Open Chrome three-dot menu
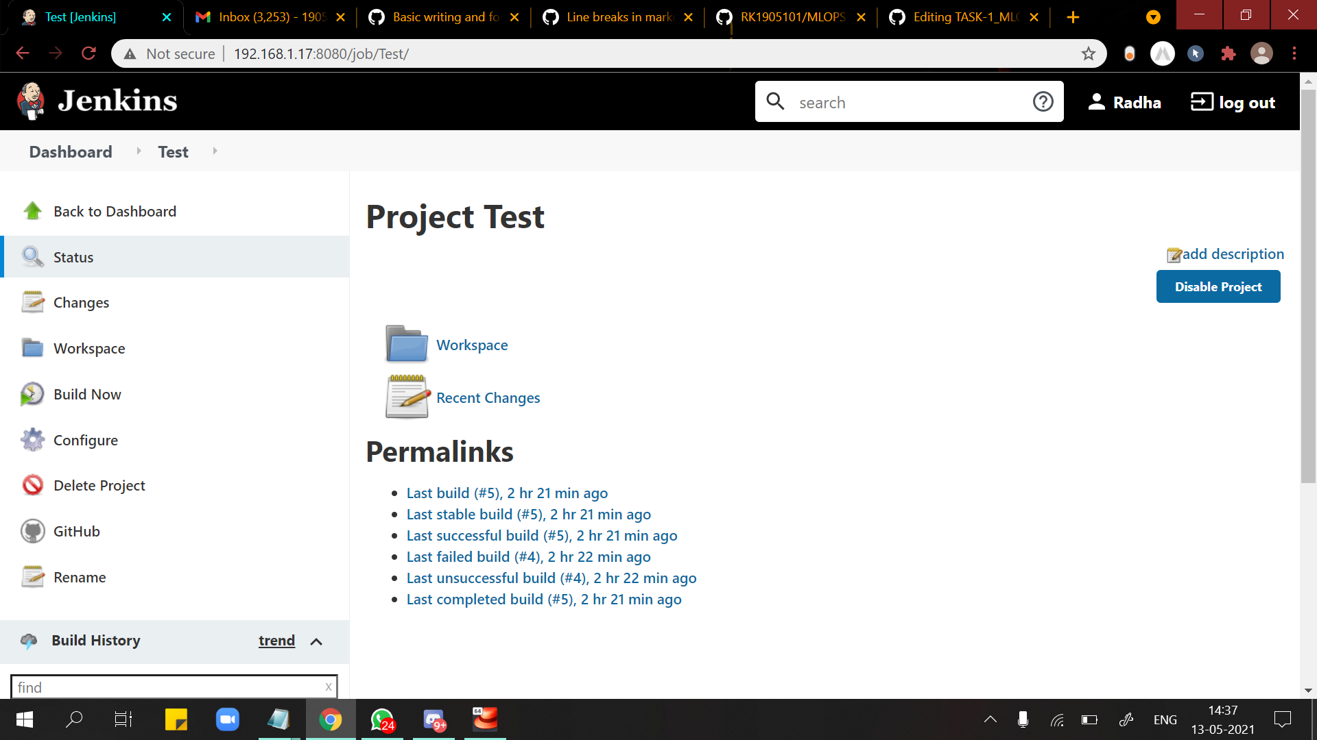The image size is (1317, 740). [1294, 53]
